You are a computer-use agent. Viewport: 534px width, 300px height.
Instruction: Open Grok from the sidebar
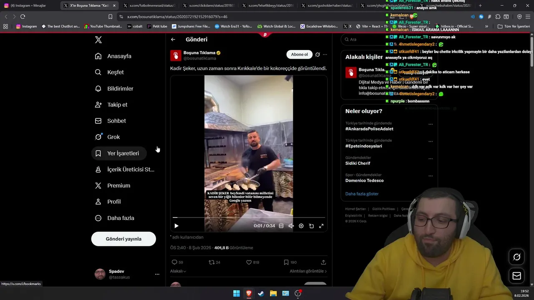(107, 137)
